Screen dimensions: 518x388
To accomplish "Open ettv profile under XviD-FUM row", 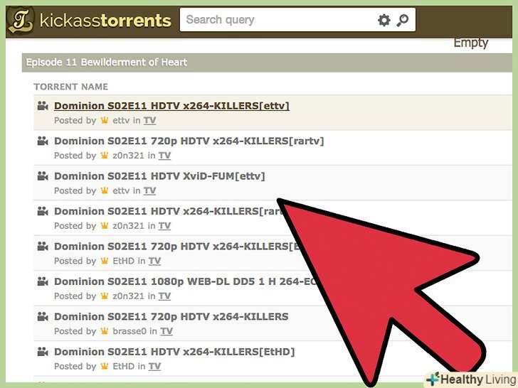I will (121, 190).
